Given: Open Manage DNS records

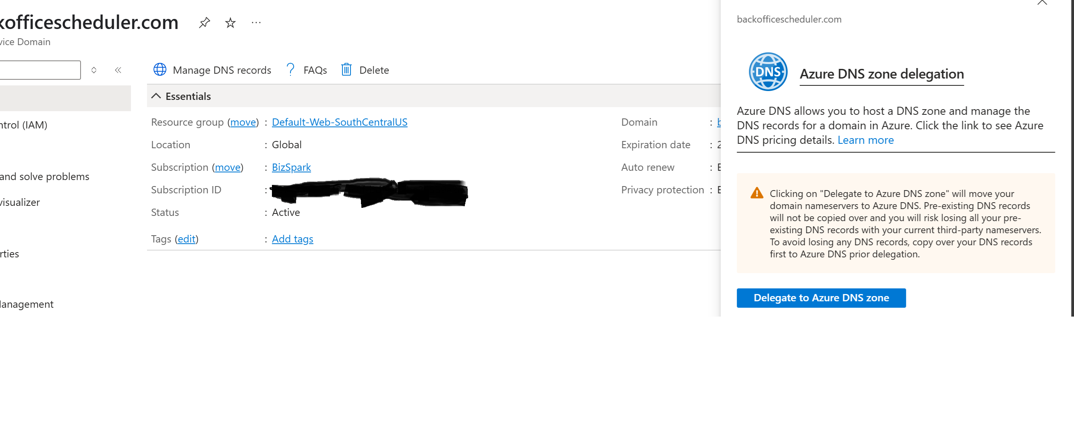Looking at the screenshot, I should pos(212,70).
